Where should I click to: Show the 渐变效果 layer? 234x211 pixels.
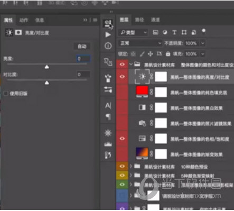point(122,154)
